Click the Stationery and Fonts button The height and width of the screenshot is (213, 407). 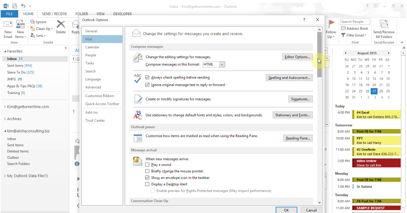pos(292,115)
